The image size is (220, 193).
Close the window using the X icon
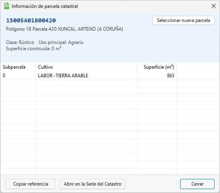(214, 6)
